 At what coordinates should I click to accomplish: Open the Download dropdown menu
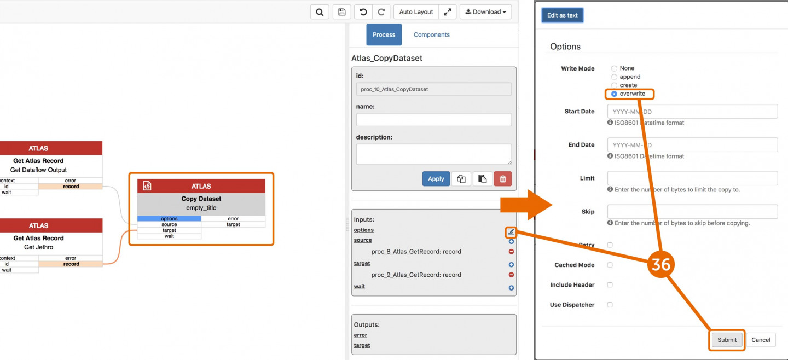485,12
